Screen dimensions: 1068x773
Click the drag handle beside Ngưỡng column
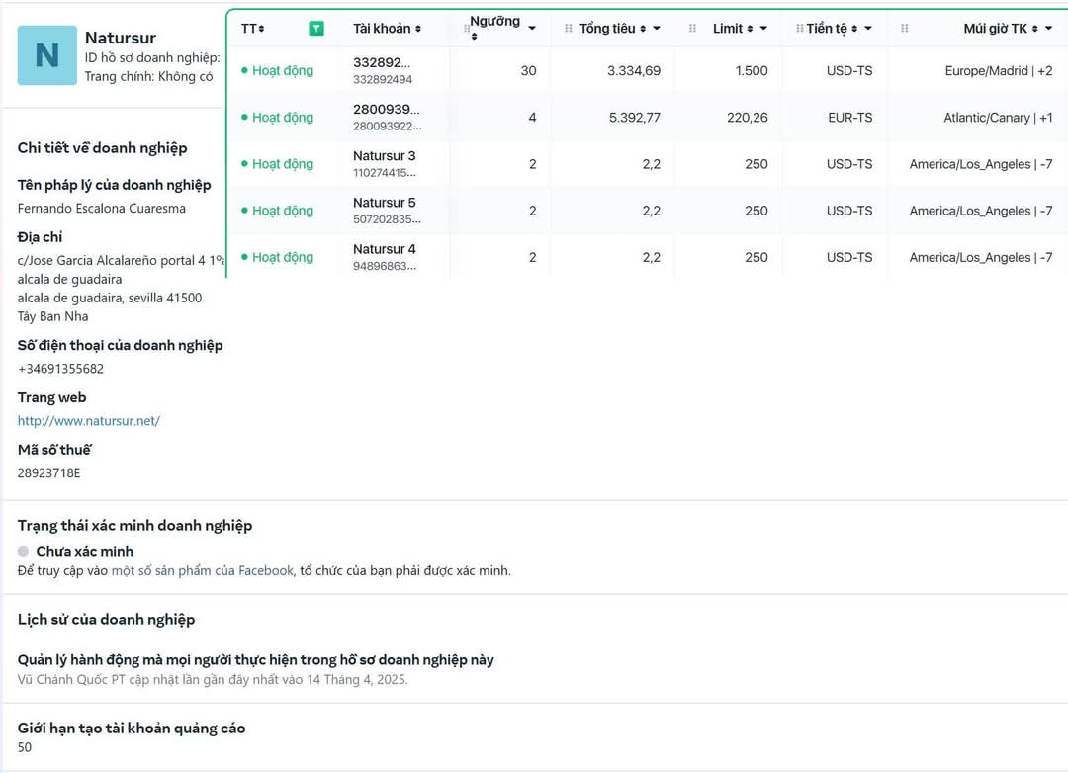[x=466, y=28]
